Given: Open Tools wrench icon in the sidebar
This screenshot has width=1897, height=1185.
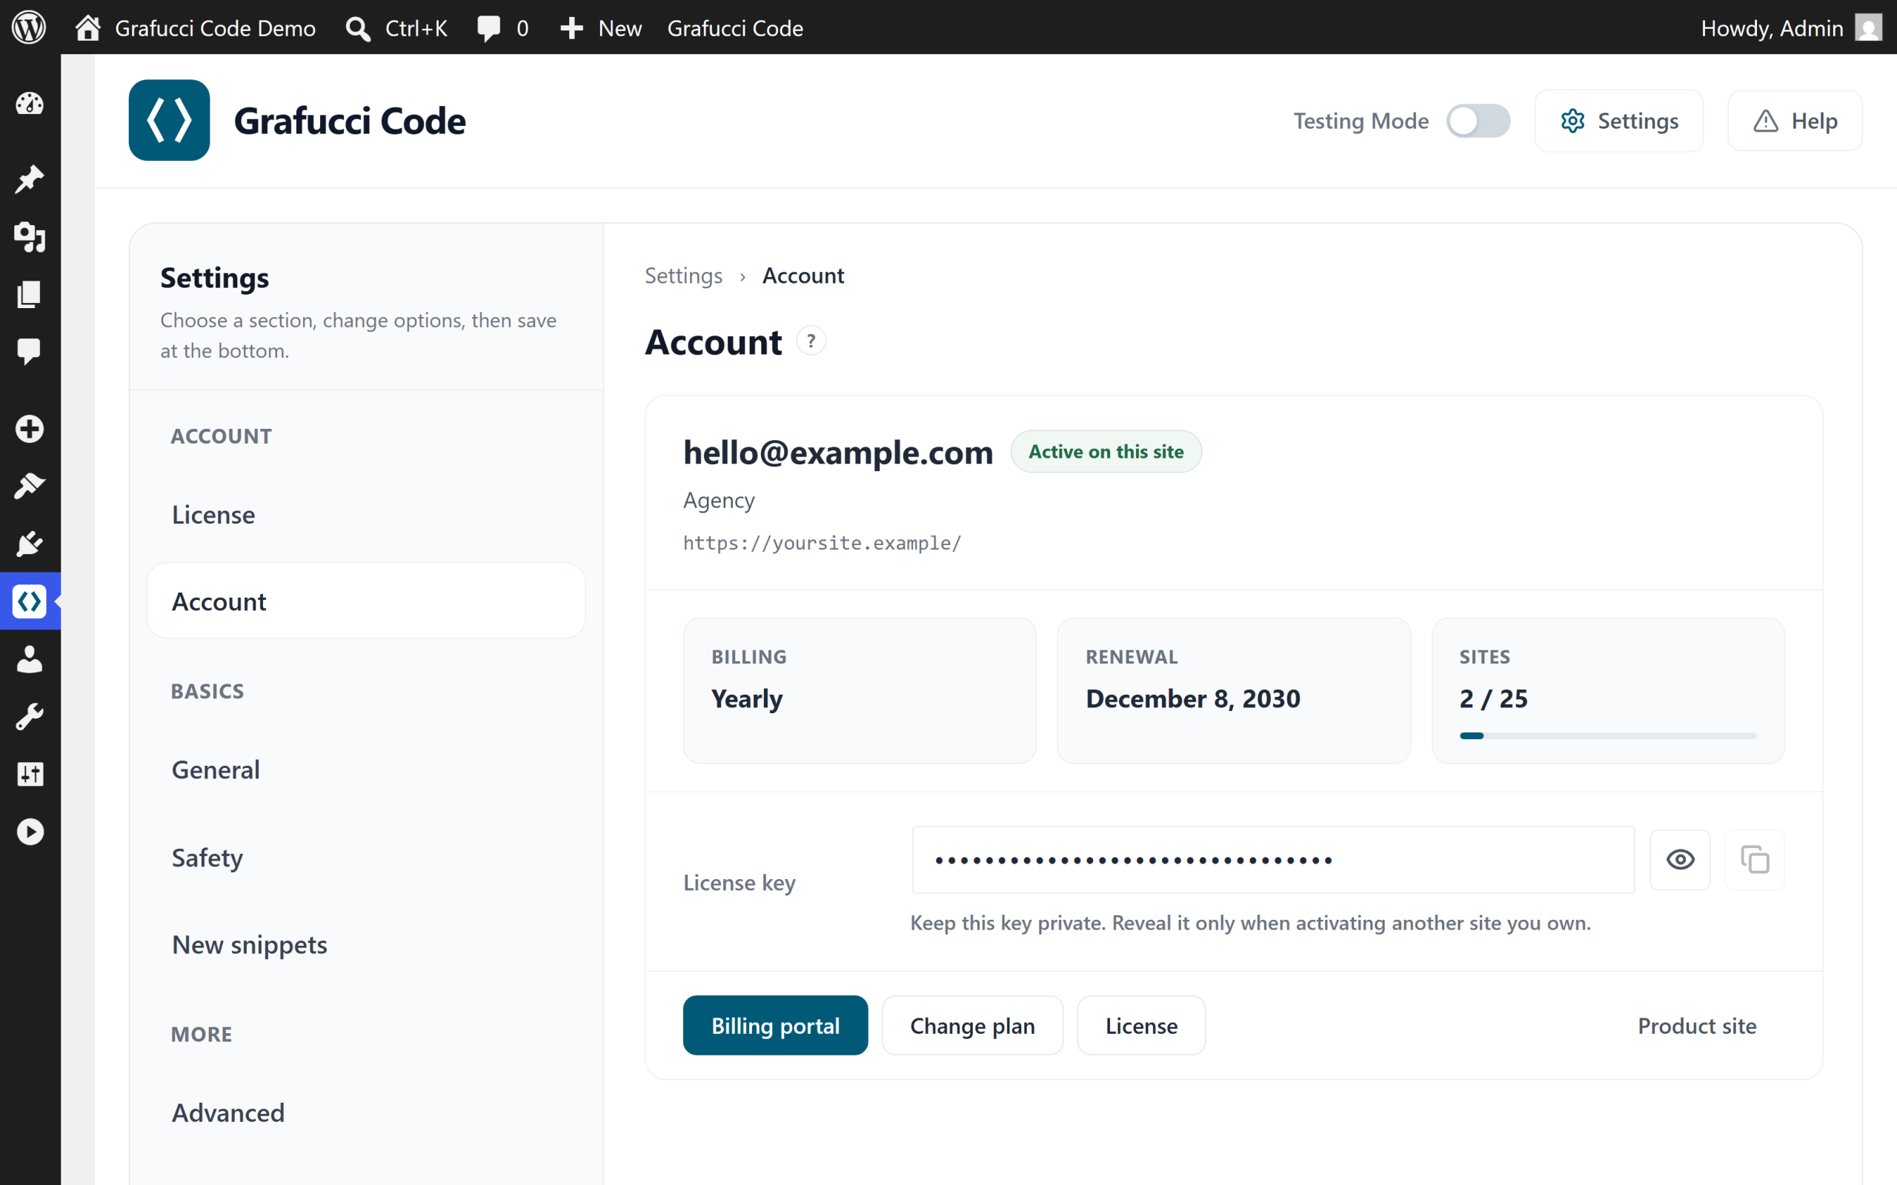Looking at the screenshot, I should 30,716.
